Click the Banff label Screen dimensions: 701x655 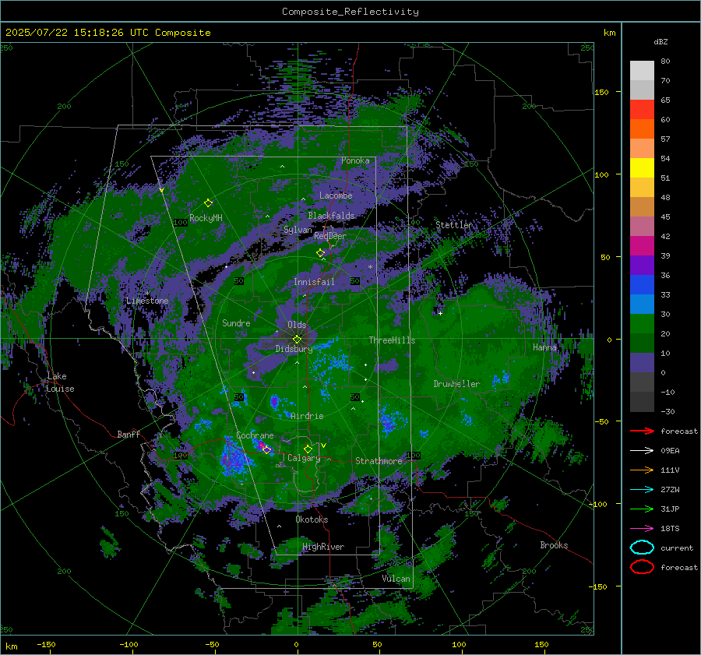pos(129,434)
